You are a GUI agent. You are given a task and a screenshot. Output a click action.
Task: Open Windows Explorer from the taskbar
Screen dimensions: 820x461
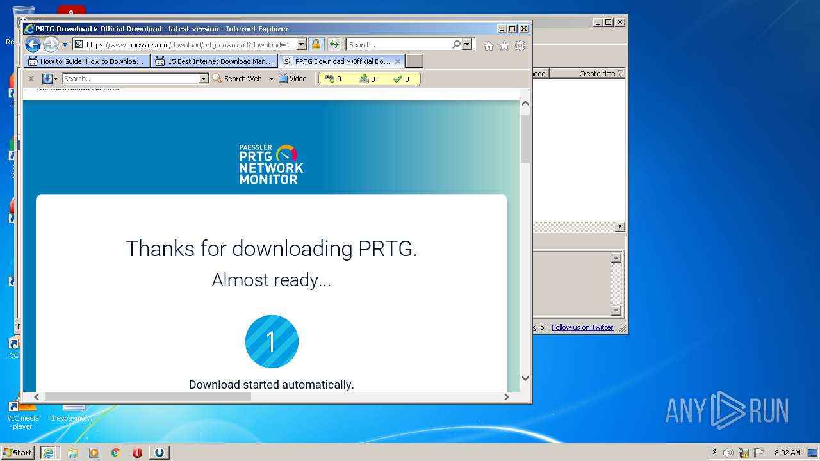click(x=72, y=453)
